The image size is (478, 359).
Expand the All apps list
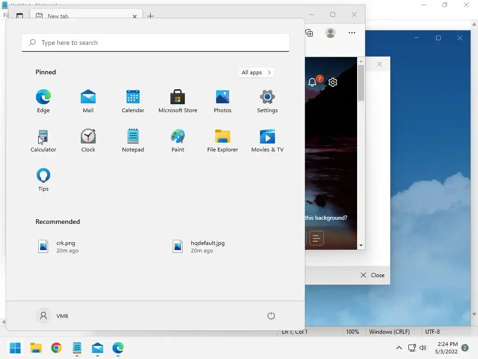click(256, 72)
